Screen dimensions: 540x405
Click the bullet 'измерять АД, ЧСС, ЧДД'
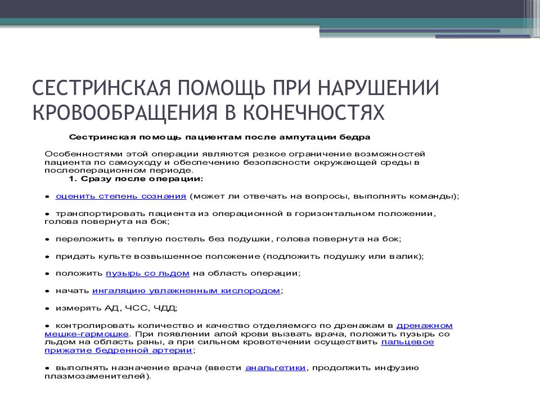(x=116, y=308)
